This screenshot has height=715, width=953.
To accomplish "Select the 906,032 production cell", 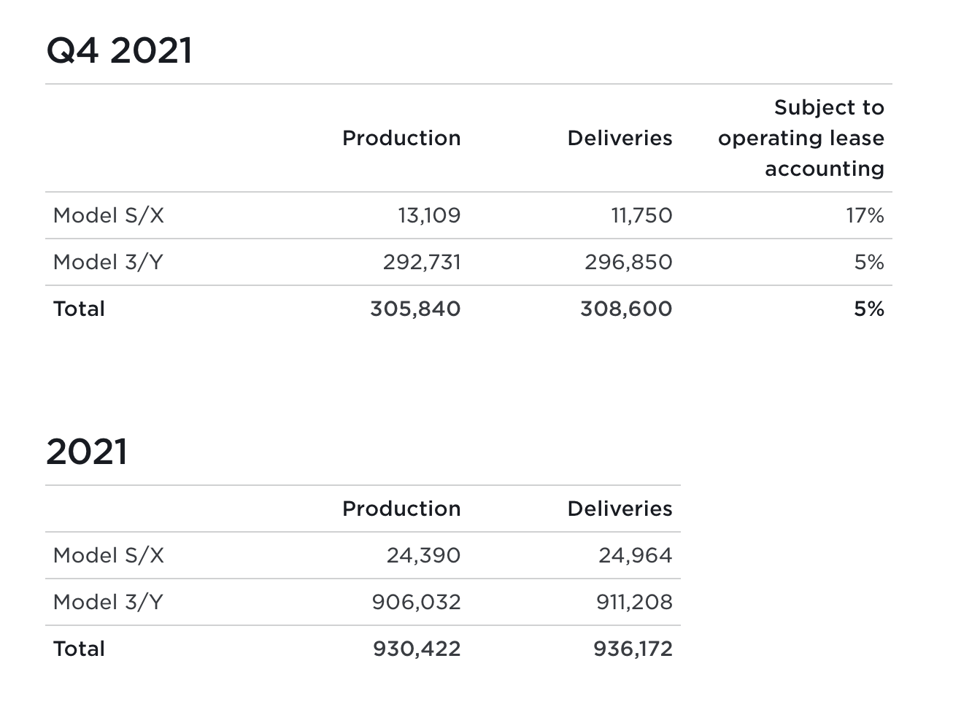I will tap(416, 603).
